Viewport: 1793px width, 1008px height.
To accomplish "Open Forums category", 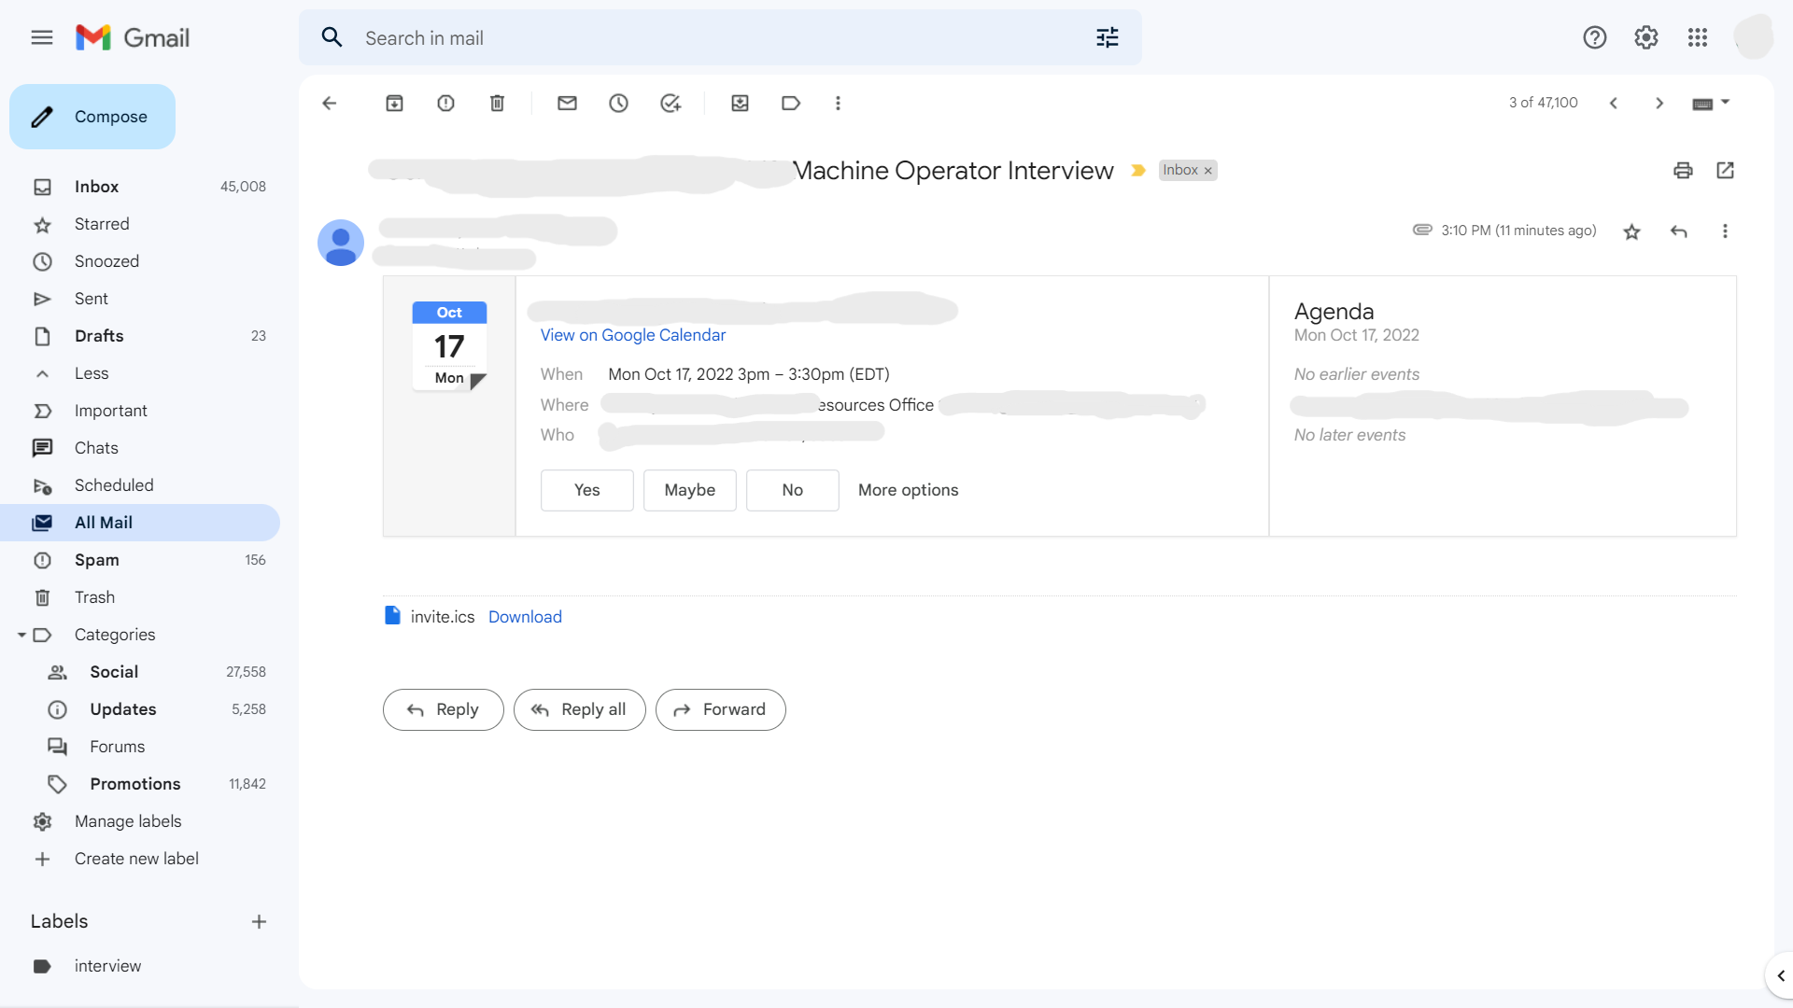I will (x=140, y=747).
